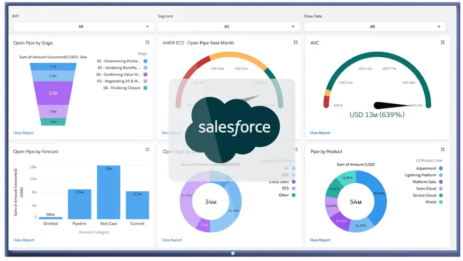Screen dimensions: 463x261
Task: Select the 11.45% slice in Pipe by Product
Action: tap(331, 206)
